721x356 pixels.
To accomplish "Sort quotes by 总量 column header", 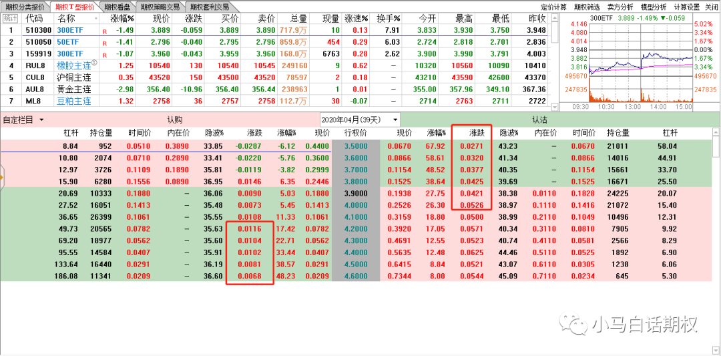I will [x=299, y=19].
